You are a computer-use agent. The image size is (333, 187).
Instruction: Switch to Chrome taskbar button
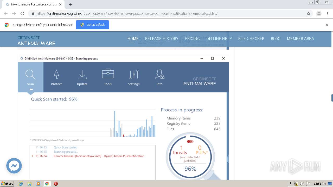[x=47, y=184]
